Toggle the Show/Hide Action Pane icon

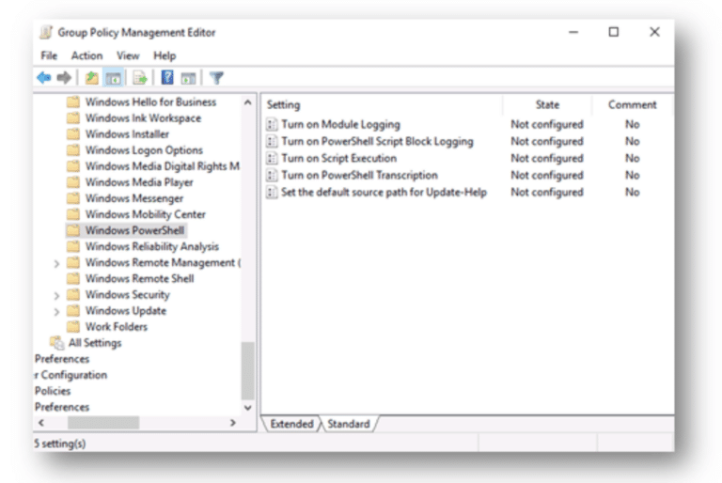(188, 78)
